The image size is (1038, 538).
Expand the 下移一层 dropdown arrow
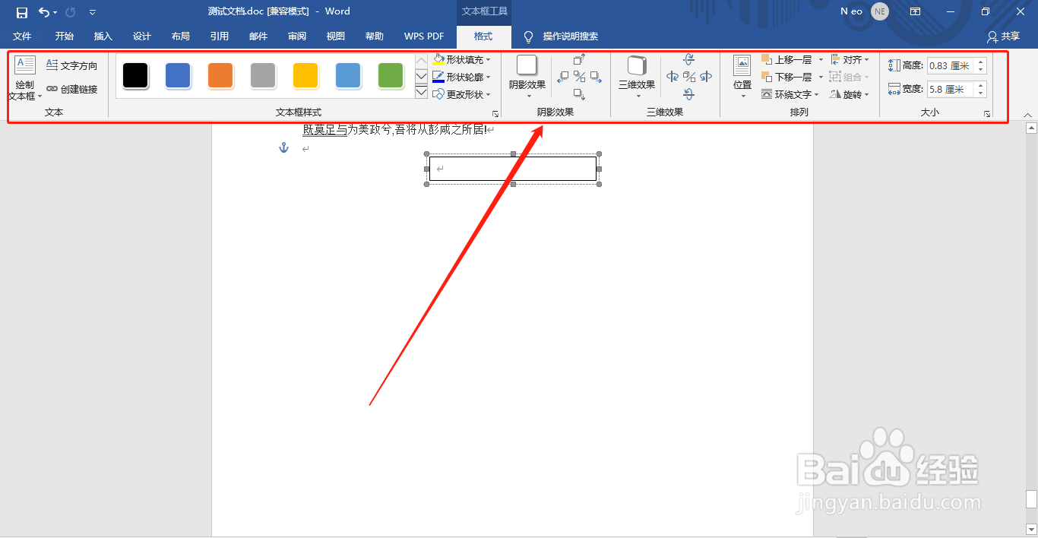(821, 77)
